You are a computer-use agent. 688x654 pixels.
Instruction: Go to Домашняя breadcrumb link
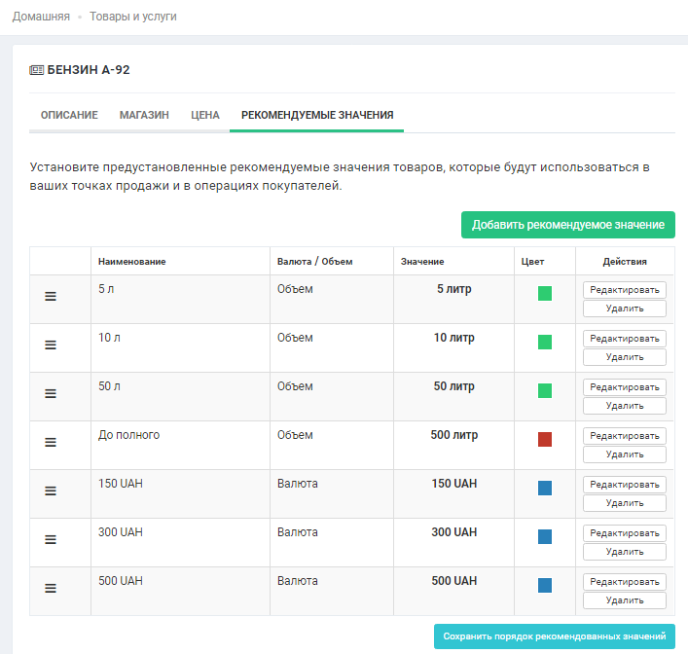(41, 17)
